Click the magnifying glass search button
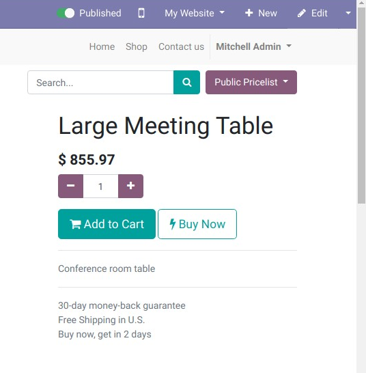366x373 pixels. (186, 82)
